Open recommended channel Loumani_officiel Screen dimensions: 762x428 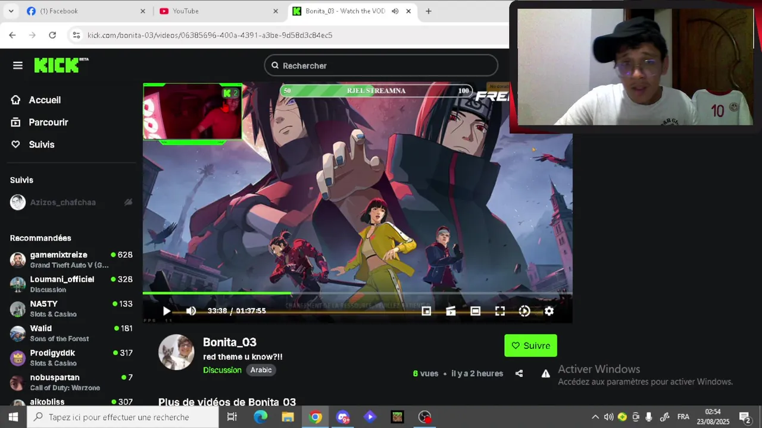pyautogui.click(x=71, y=284)
